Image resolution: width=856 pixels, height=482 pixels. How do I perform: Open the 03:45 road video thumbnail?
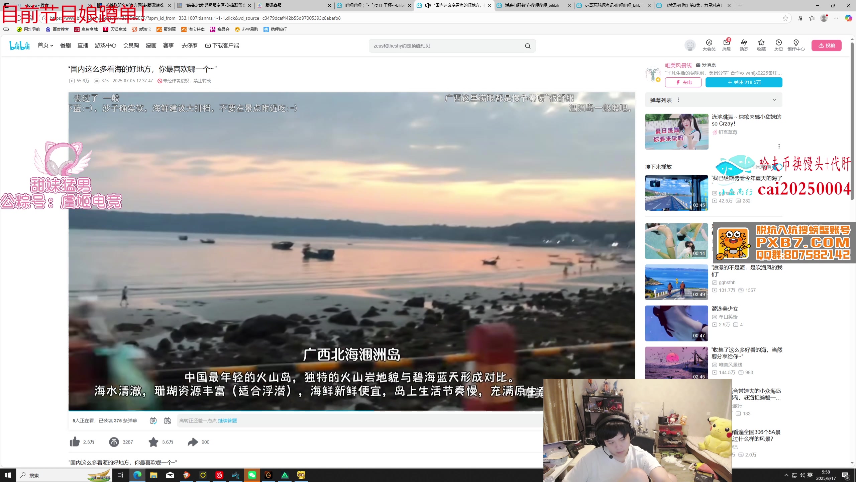click(x=676, y=193)
